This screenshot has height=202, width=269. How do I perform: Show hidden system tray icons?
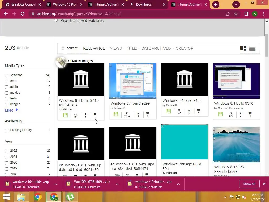(225, 197)
